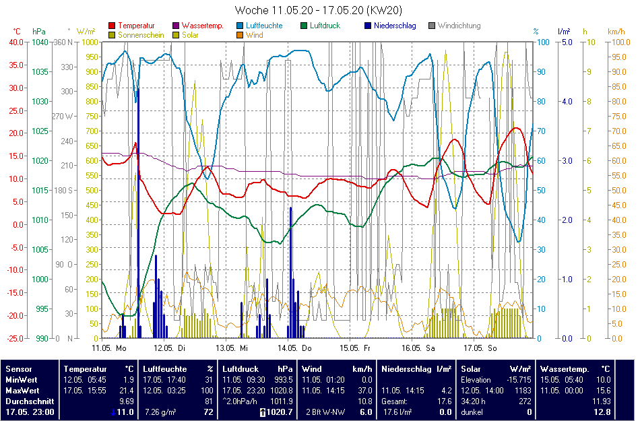Select the Sonnenschein legend swatch
640x421 pixels.
tap(112, 35)
